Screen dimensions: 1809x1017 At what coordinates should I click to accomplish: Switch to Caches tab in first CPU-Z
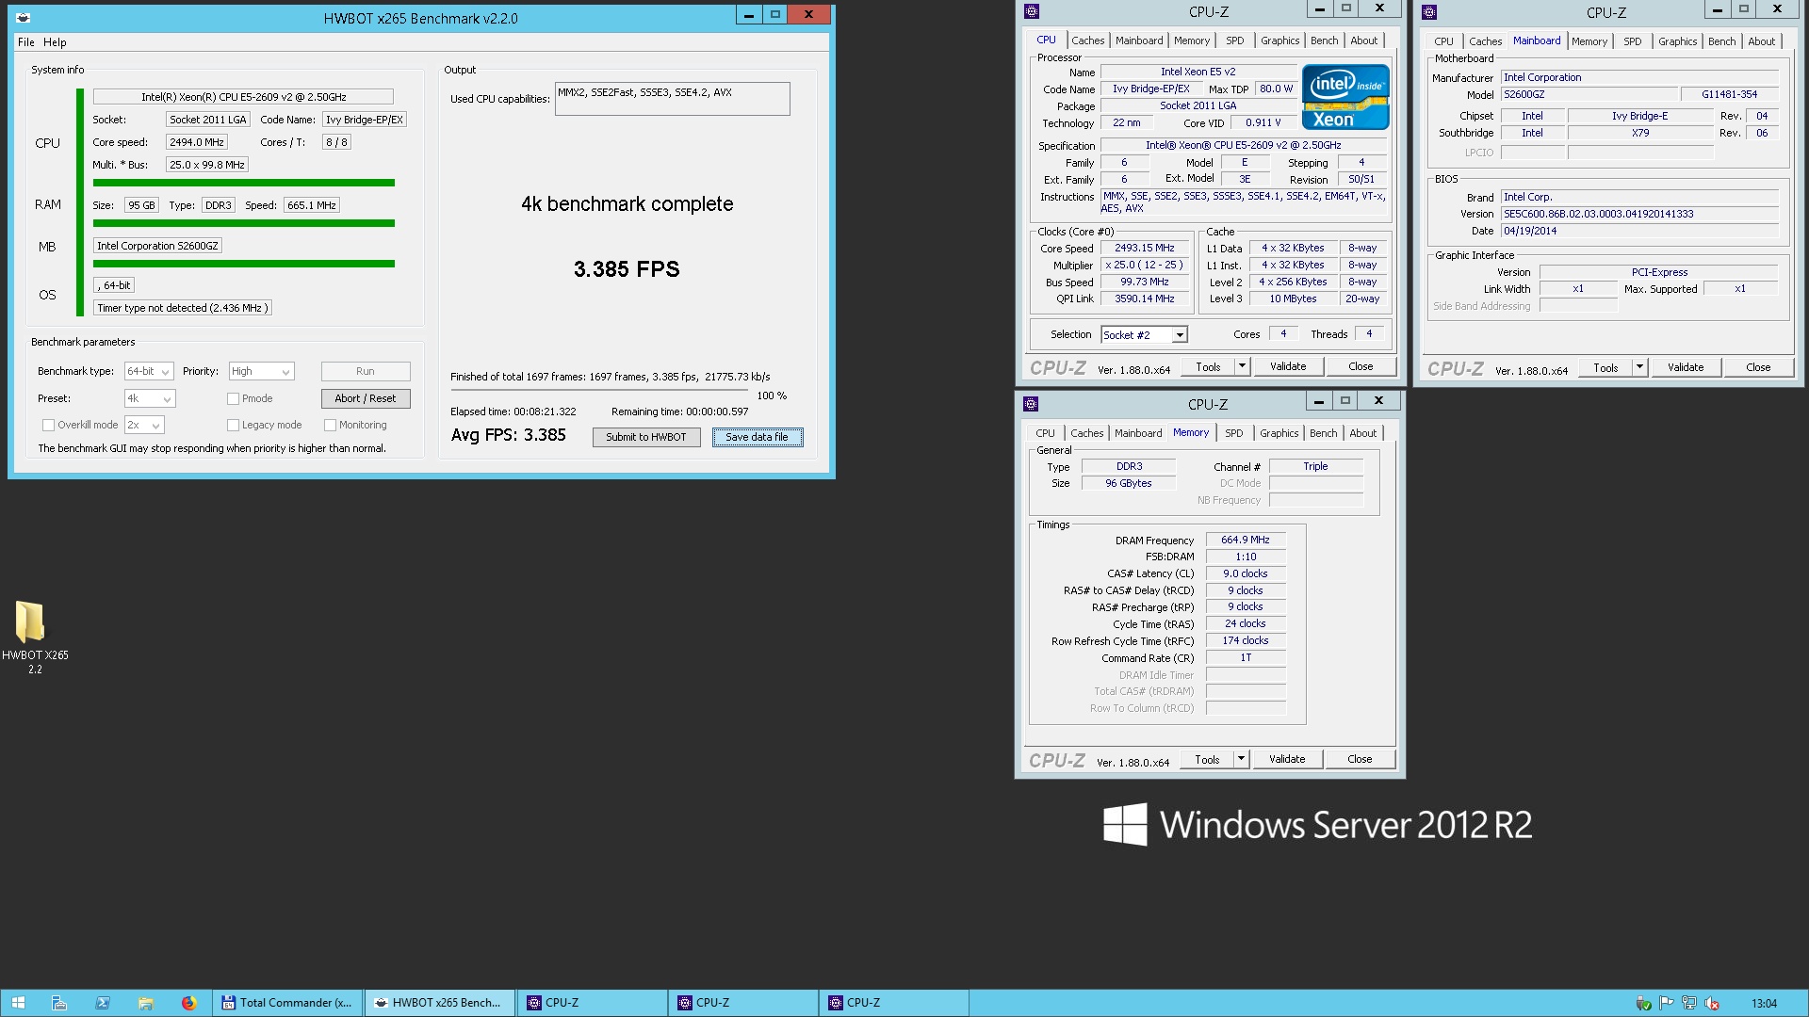click(x=1087, y=40)
